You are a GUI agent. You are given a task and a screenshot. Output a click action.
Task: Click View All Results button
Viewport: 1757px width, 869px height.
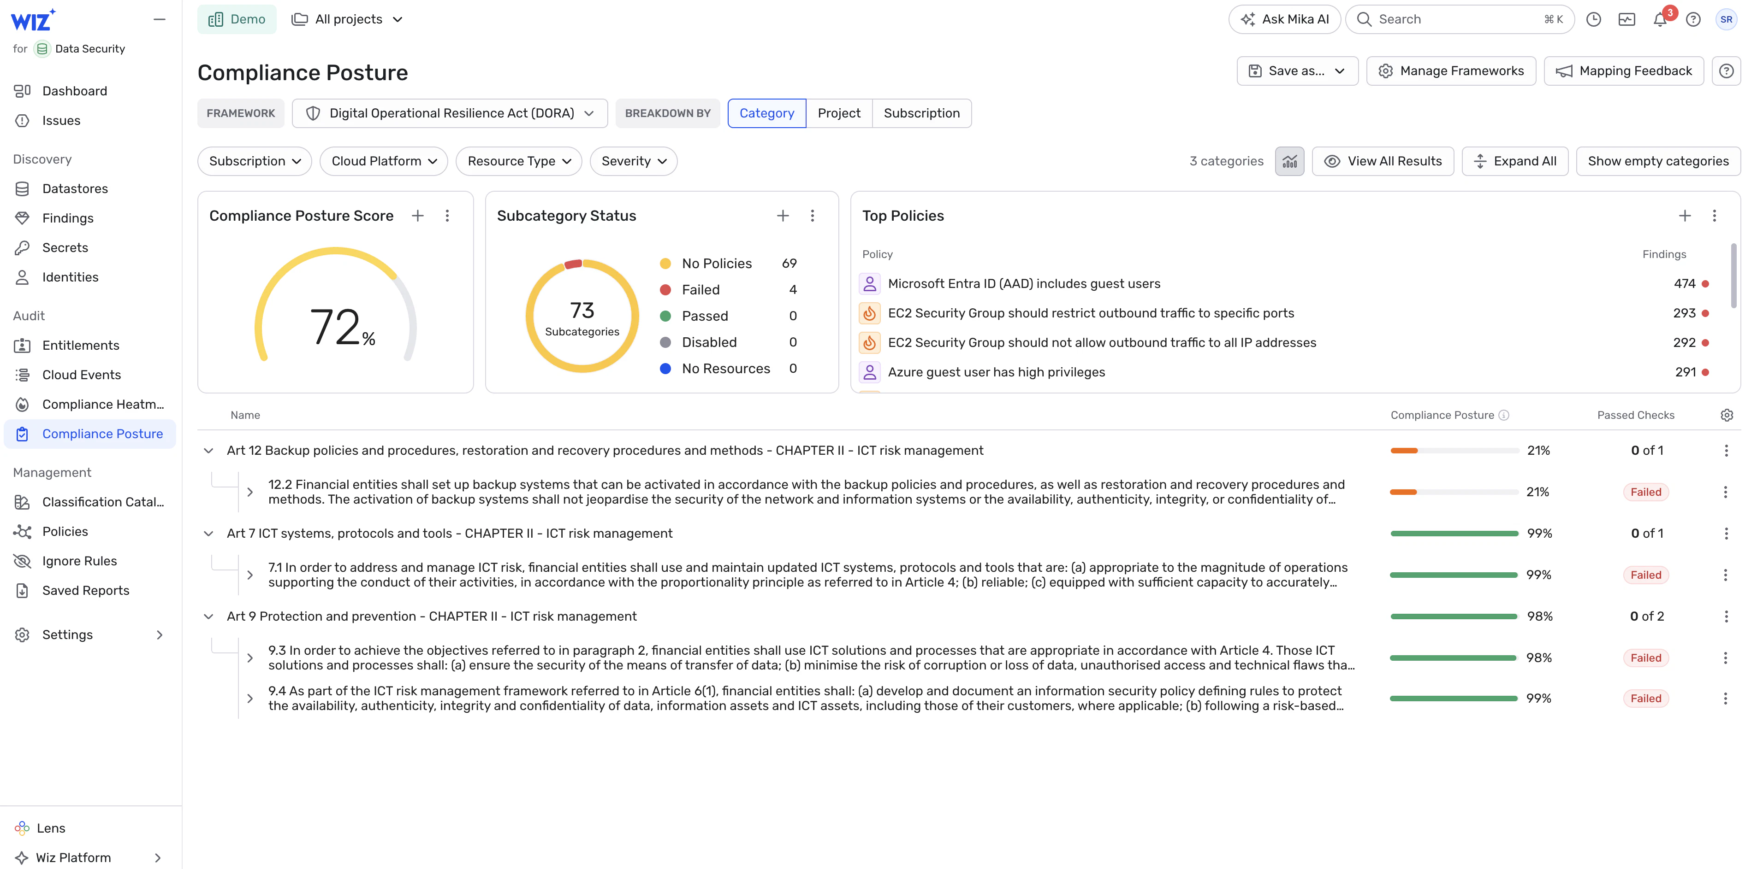1383,162
